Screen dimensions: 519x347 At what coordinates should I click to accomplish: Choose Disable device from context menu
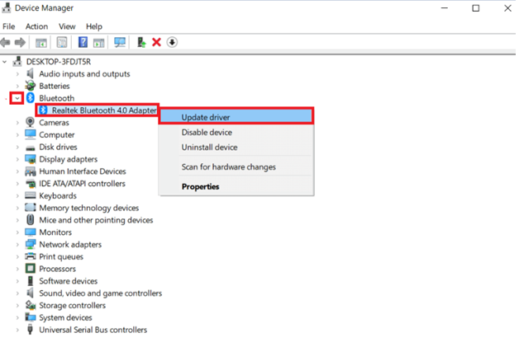236,133
